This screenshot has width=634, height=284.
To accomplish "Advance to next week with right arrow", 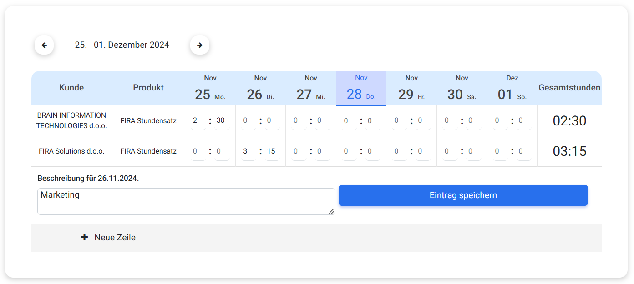I will pyautogui.click(x=200, y=45).
